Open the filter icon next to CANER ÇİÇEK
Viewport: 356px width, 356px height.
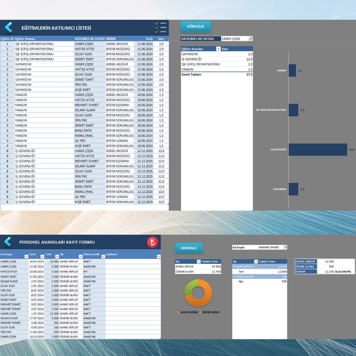coord(251,38)
